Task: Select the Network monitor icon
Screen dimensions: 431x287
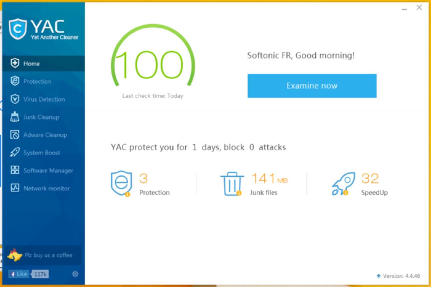Action: click(15, 188)
